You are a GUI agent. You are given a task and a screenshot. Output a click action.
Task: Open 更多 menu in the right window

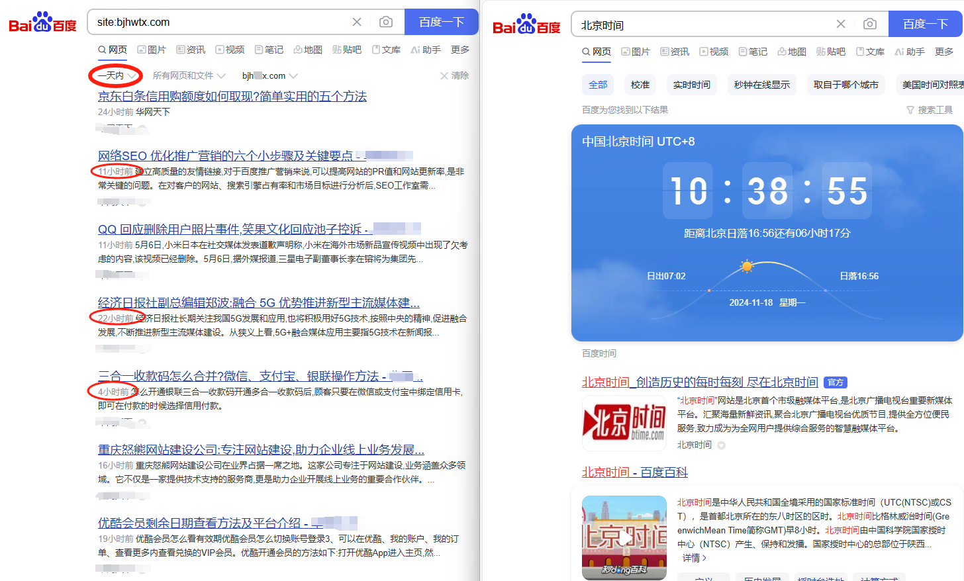pos(944,52)
